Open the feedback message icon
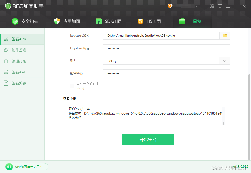 click(220, 6)
